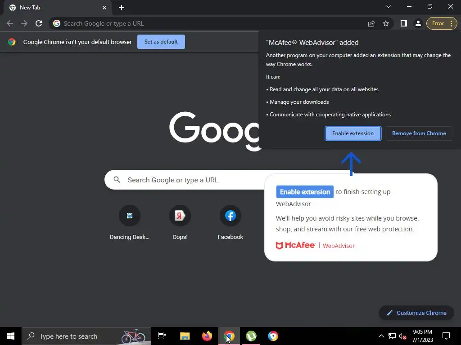Open the shield-logo Chrome taskbar icon
This screenshot has width=461, height=345.
(x=273, y=336)
